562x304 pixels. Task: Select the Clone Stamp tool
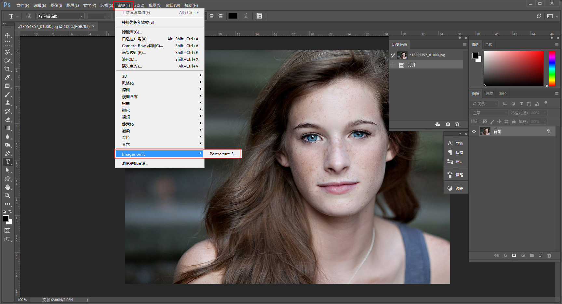click(7, 103)
